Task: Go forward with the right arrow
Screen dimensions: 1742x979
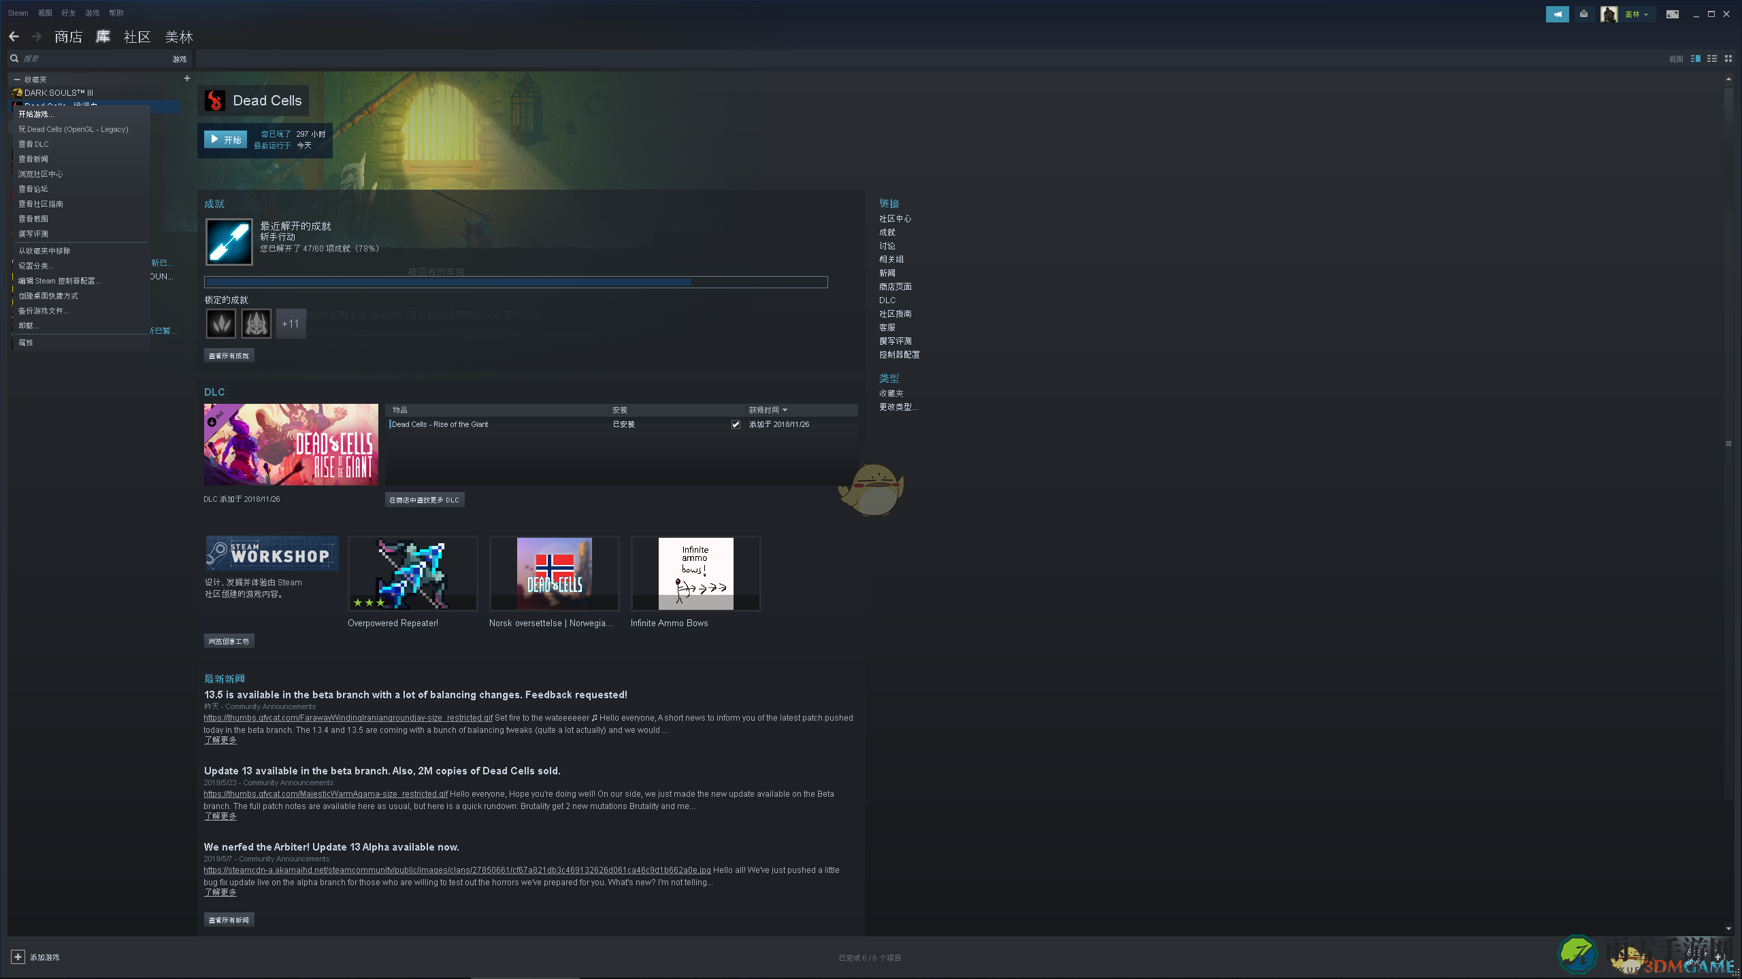Action: pos(37,36)
